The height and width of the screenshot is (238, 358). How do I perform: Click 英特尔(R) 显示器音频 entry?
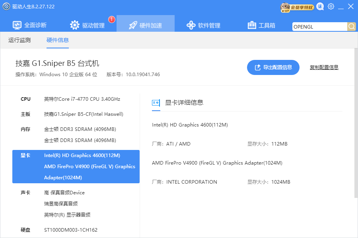(x=67, y=215)
